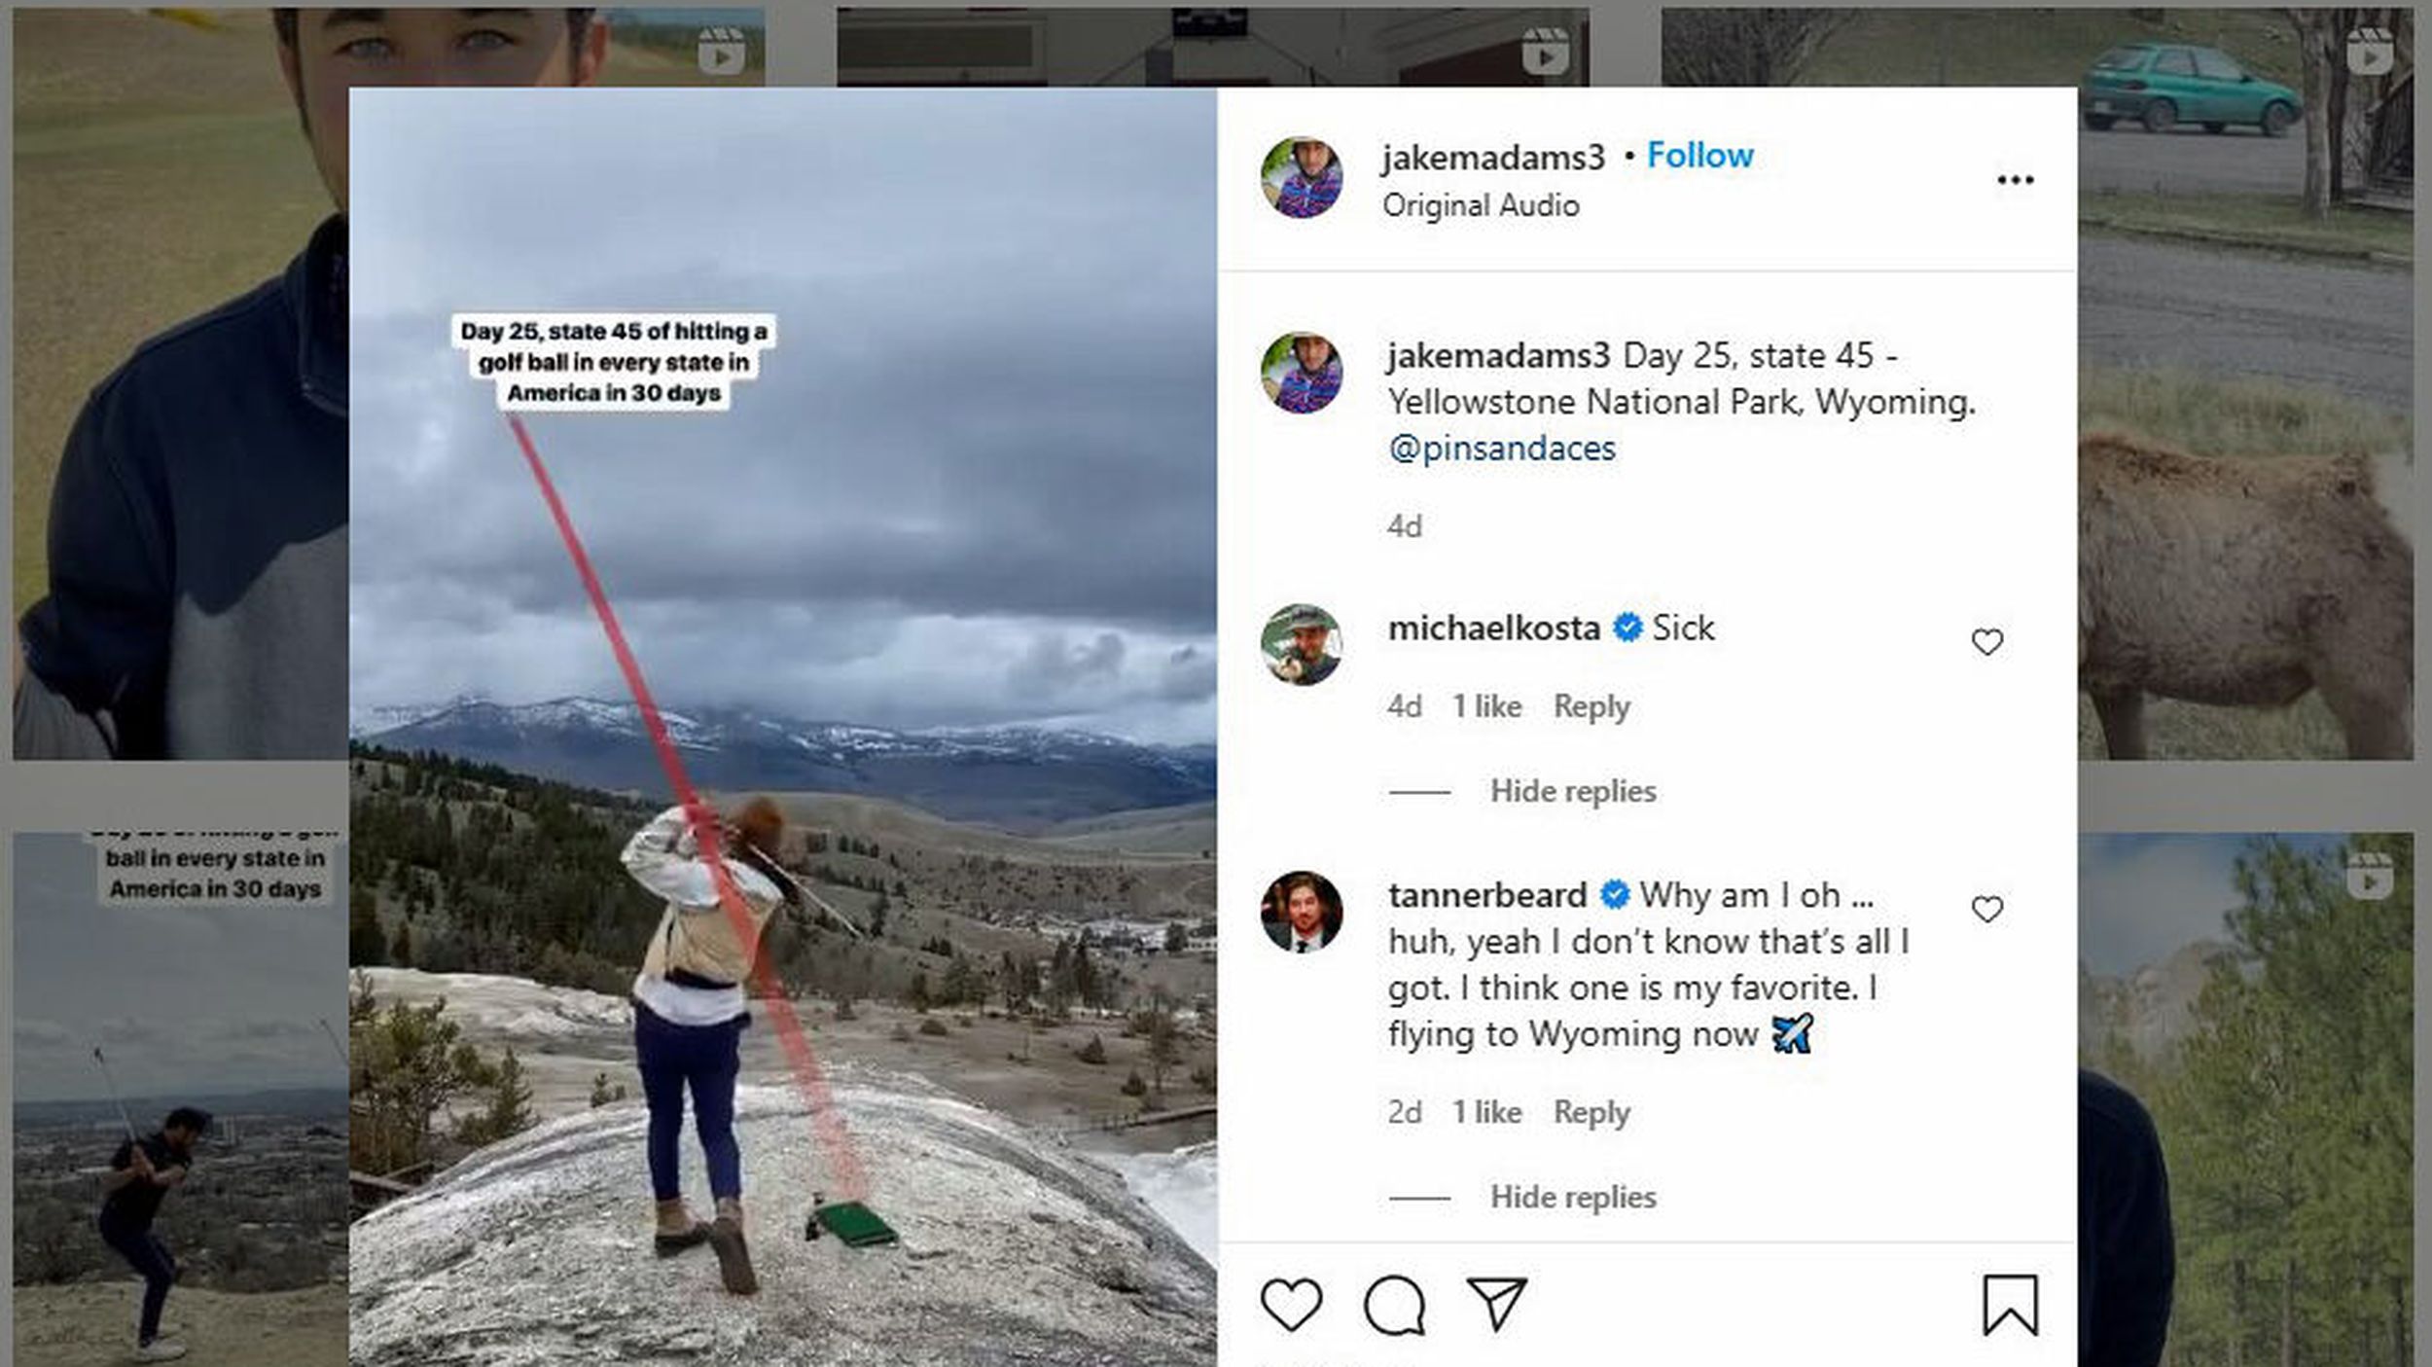This screenshot has height=1367, width=2432.
Task: Like michaelkosta's comment
Action: (x=1986, y=642)
